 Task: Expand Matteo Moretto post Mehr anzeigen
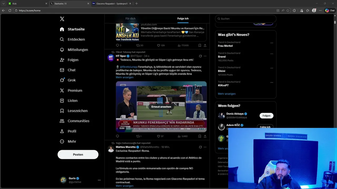click(x=125, y=186)
